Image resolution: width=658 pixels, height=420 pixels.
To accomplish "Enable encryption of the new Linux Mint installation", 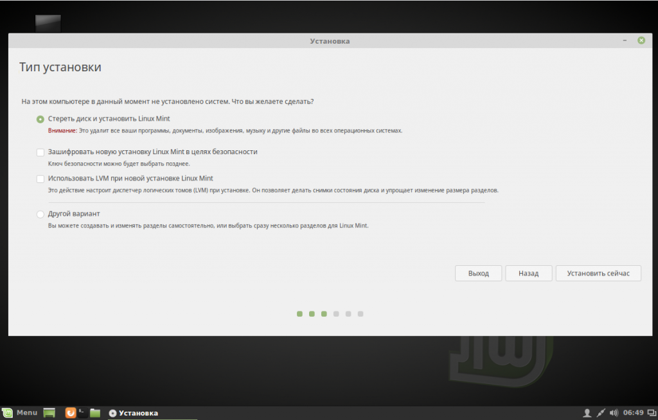I will point(40,152).
